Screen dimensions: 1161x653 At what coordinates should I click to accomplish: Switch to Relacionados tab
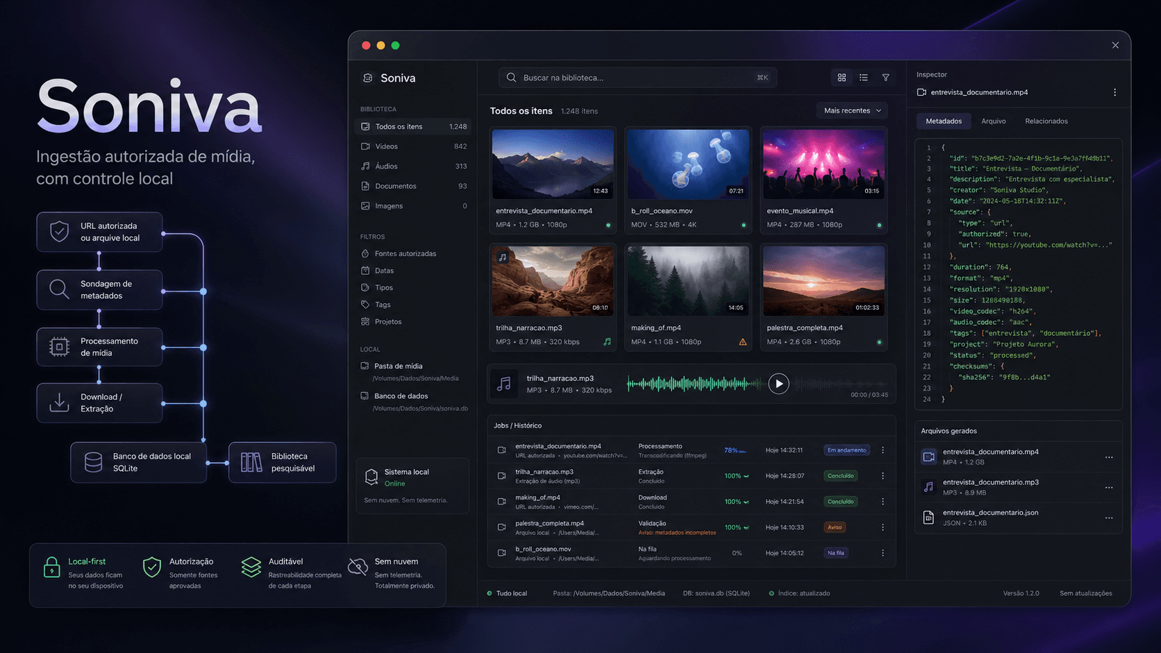pyautogui.click(x=1046, y=121)
